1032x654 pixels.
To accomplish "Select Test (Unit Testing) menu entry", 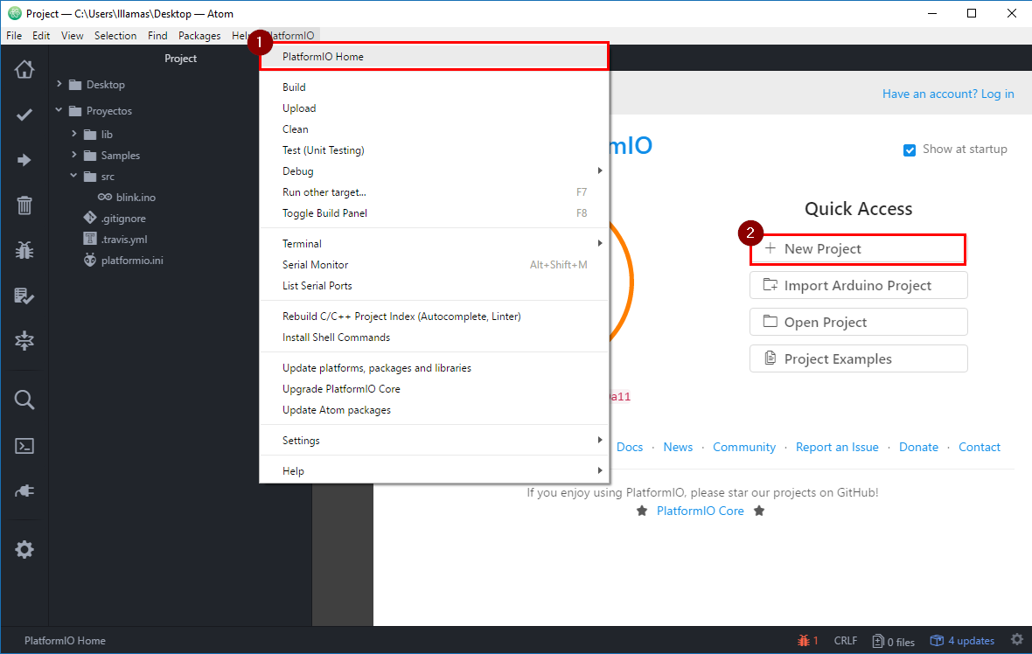I will click(435, 150).
